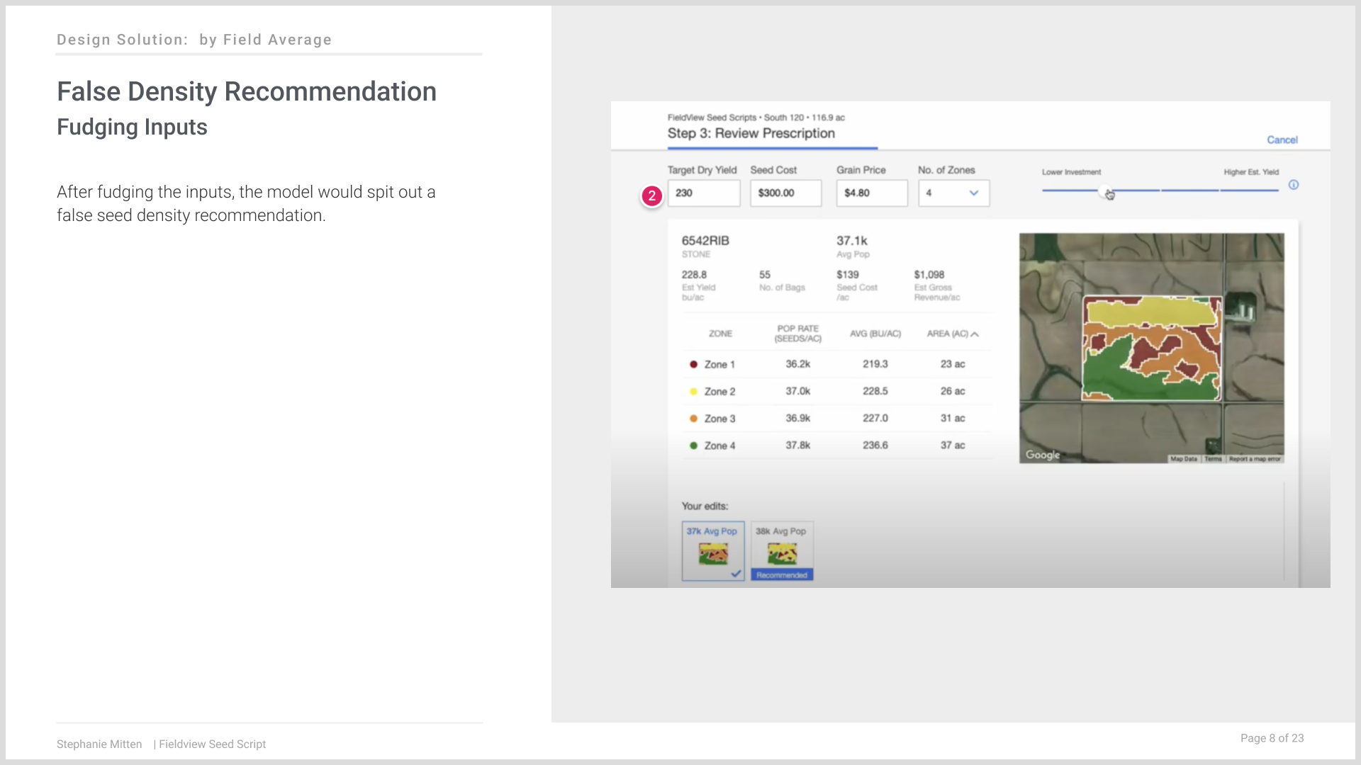Click Zone 4 pop rate 37.8k
Image resolution: width=1361 pixels, height=765 pixels.
(797, 446)
